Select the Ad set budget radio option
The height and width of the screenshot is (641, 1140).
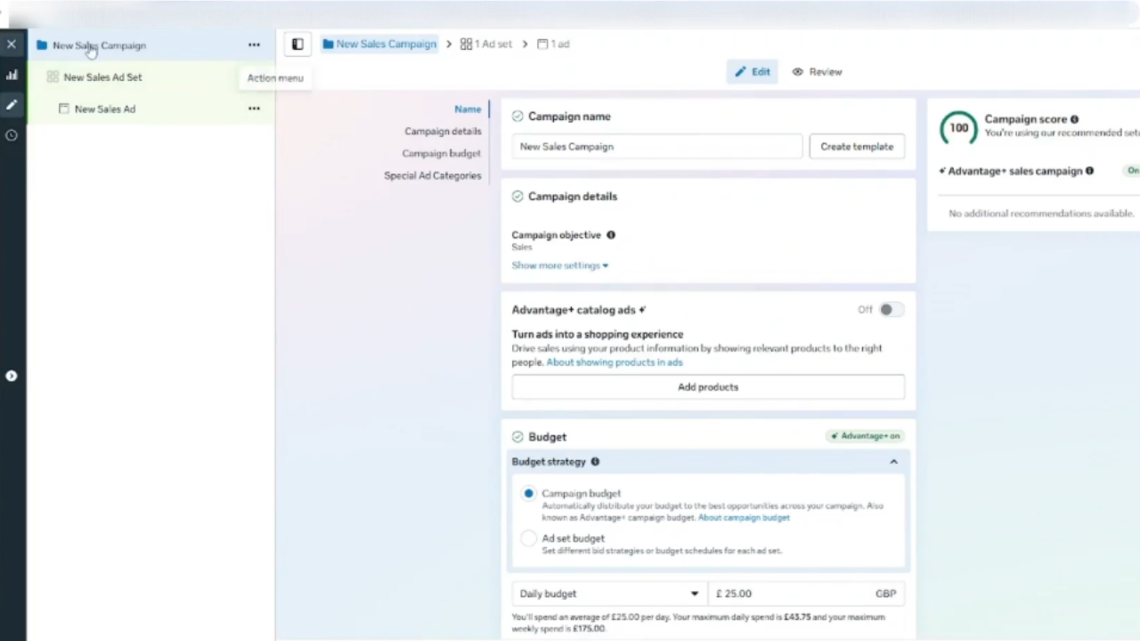tap(529, 539)
